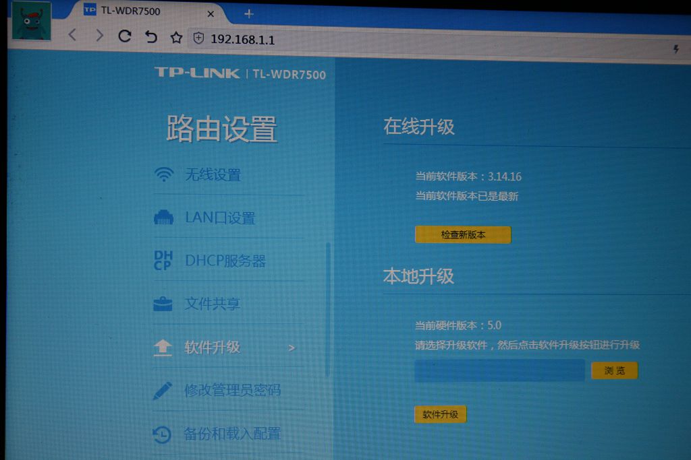Click the wireless settings Wi-Fi icon
Image resolution: width=691 pixels, height=460 pixels.
coord(163,174)
